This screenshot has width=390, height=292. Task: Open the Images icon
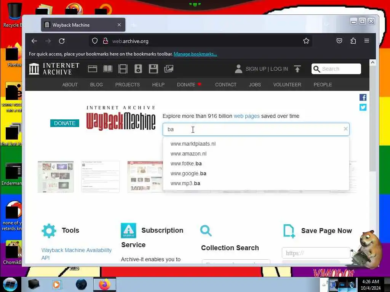click(x=169, y=69)
